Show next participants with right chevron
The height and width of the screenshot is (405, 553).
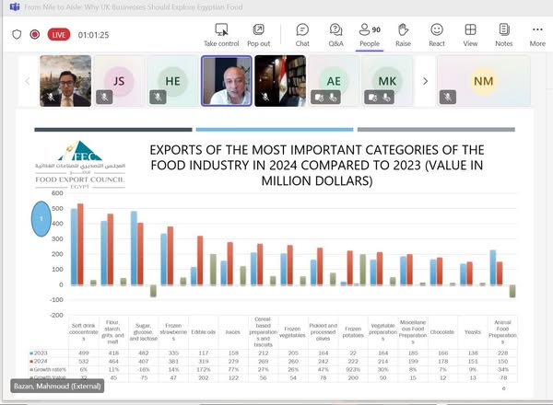click(425, 81)
